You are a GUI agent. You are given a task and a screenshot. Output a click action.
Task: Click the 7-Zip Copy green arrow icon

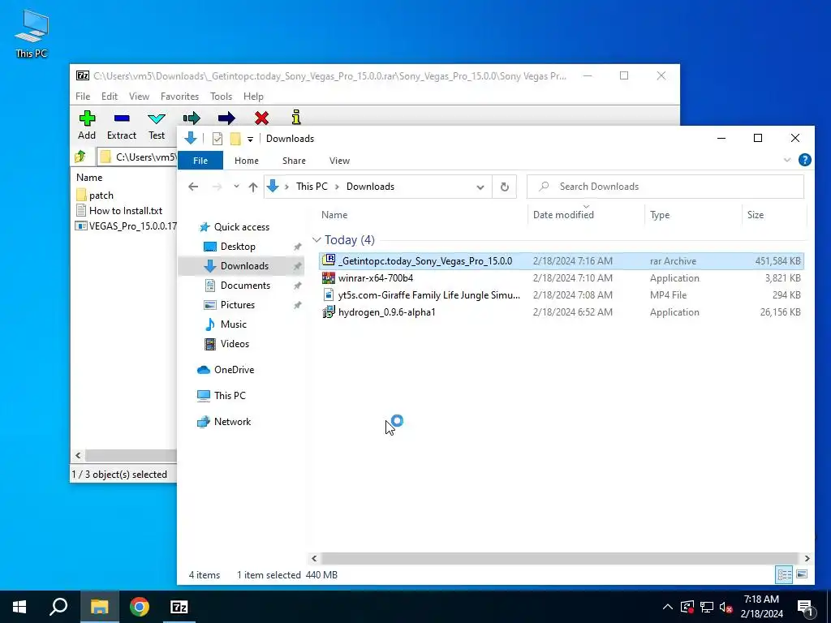[192, 118]
